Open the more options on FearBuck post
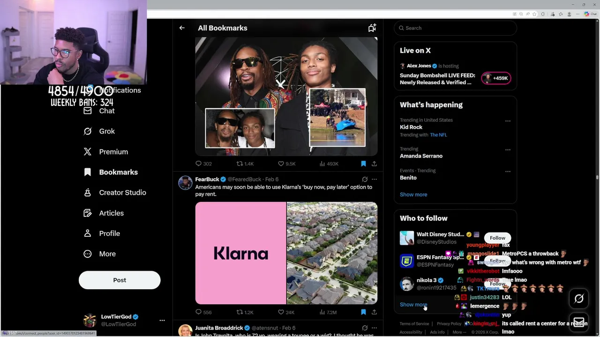 click(374, 179)
